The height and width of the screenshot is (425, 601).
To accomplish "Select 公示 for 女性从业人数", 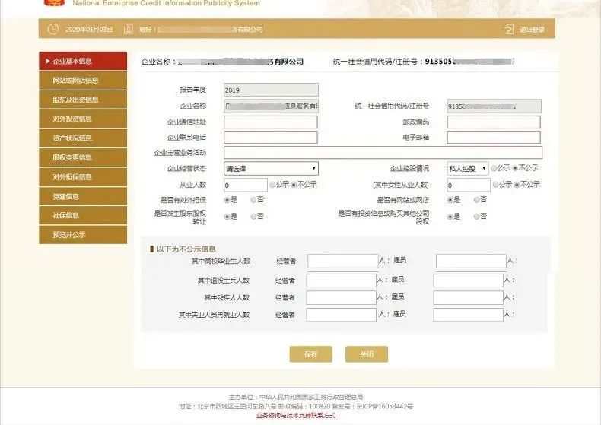I will coord(495,185).
